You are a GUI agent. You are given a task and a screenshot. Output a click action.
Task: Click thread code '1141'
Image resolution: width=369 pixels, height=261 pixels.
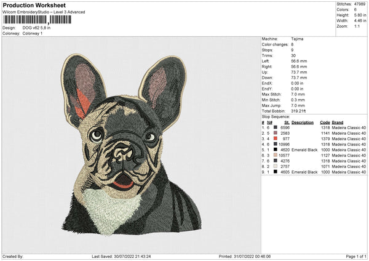325,134
